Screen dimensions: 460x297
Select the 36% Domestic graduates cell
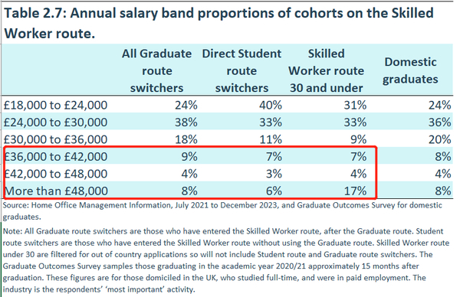tap(439, 122)
